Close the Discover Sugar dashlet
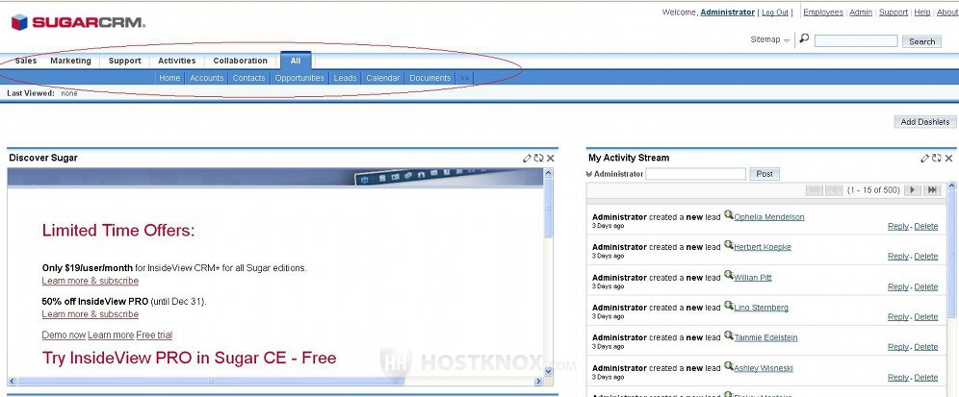 tap(551, 159)
